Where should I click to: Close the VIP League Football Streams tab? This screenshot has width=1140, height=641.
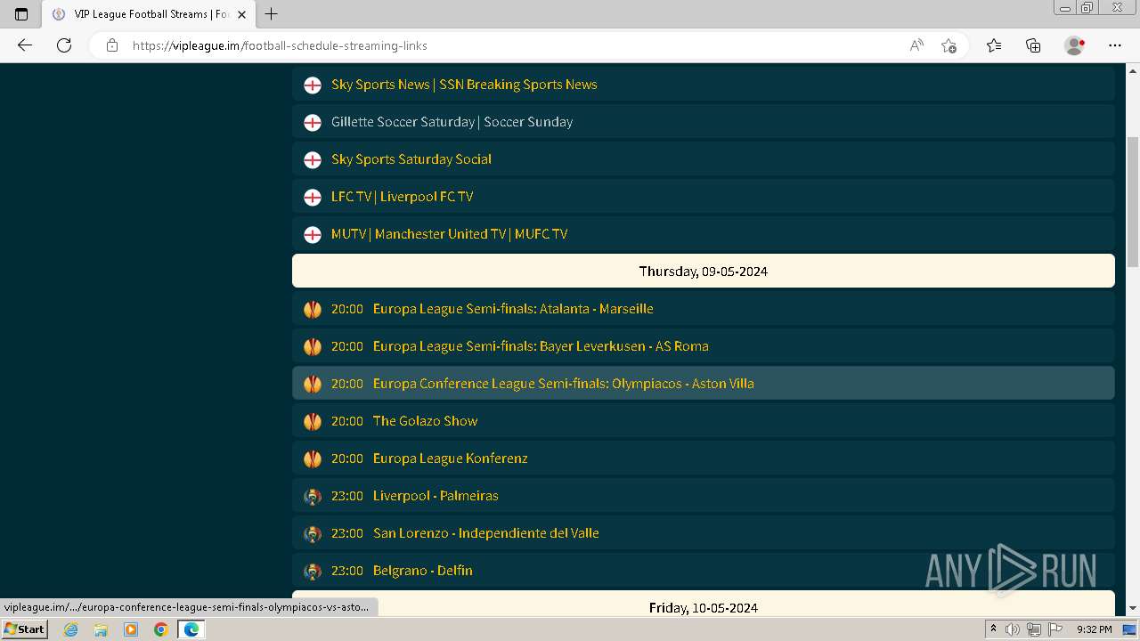(x=241, y=14)
